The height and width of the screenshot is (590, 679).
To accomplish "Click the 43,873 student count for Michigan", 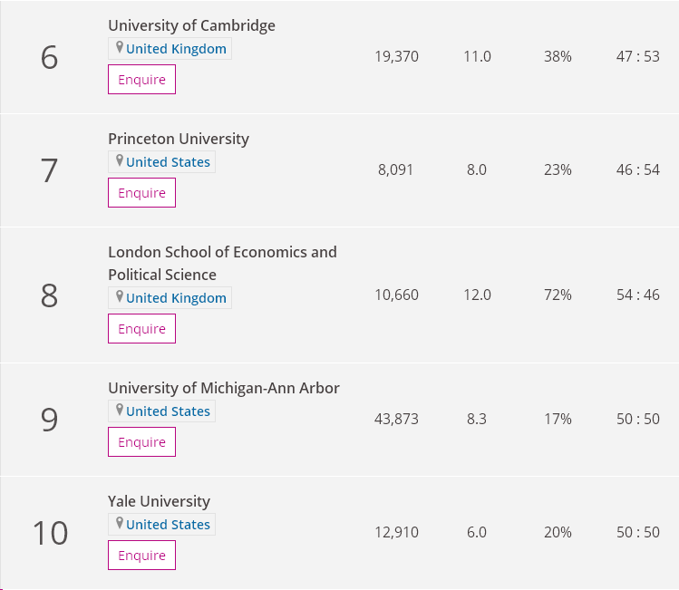I will point(396,419).
